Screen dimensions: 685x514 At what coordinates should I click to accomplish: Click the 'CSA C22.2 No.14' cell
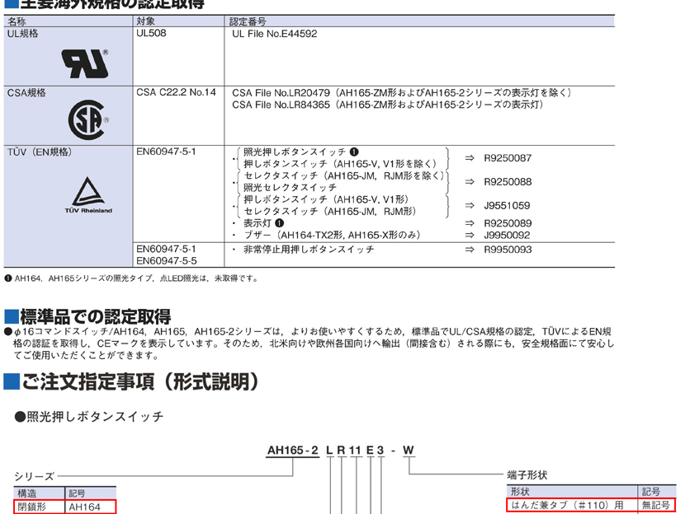tap(176, 92)
